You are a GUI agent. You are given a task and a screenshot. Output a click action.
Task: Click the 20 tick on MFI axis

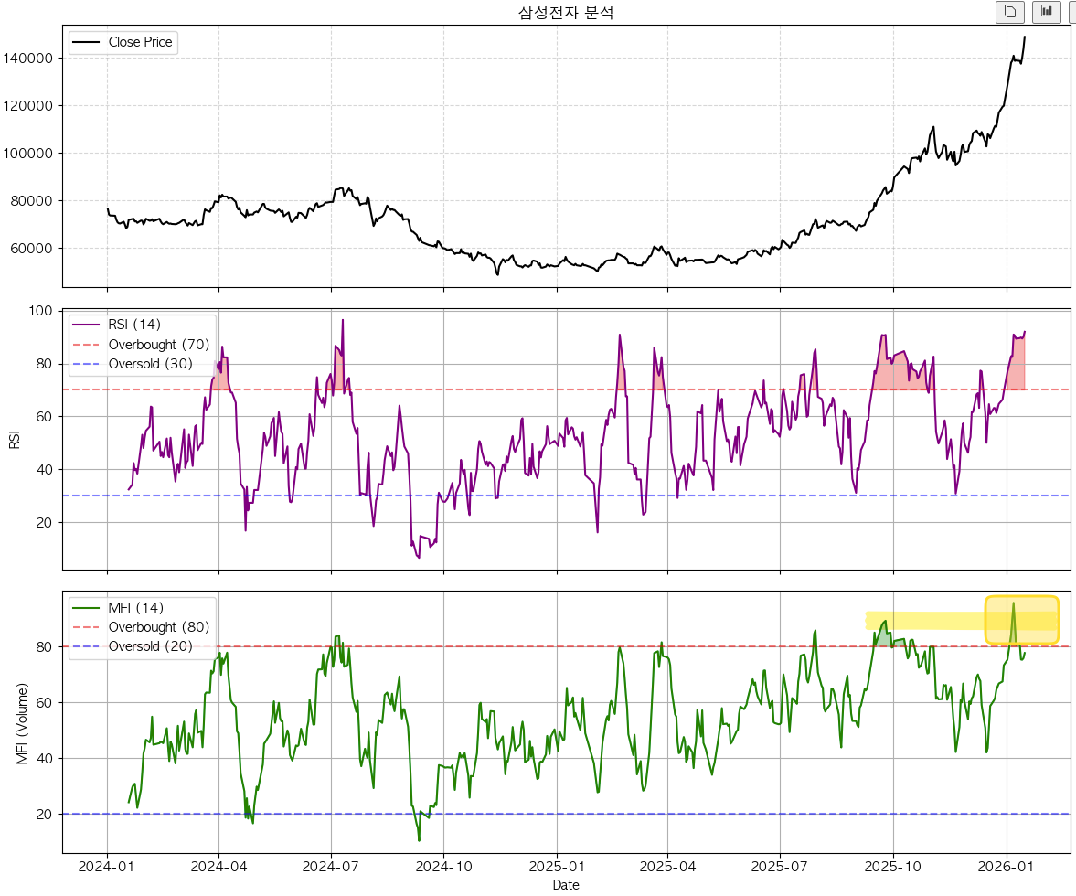pos(44,815)
